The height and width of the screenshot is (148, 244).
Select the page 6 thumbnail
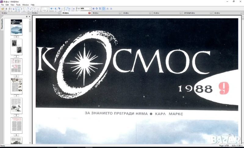point(16,125)
